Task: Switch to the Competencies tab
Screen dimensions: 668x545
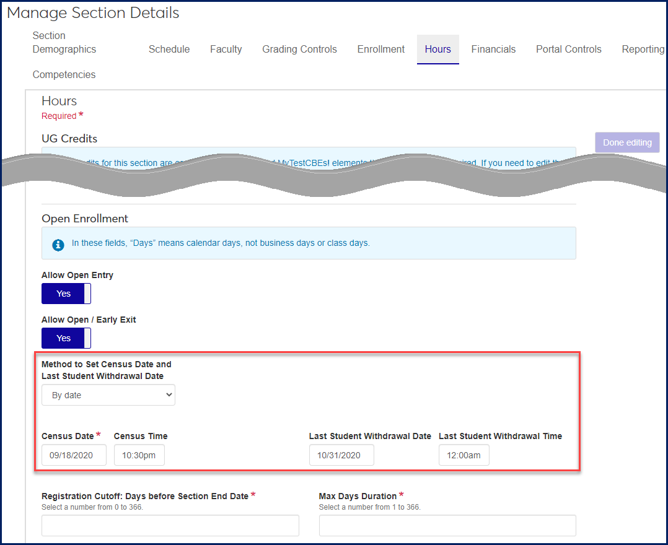Action: click(x=63, y=74)
